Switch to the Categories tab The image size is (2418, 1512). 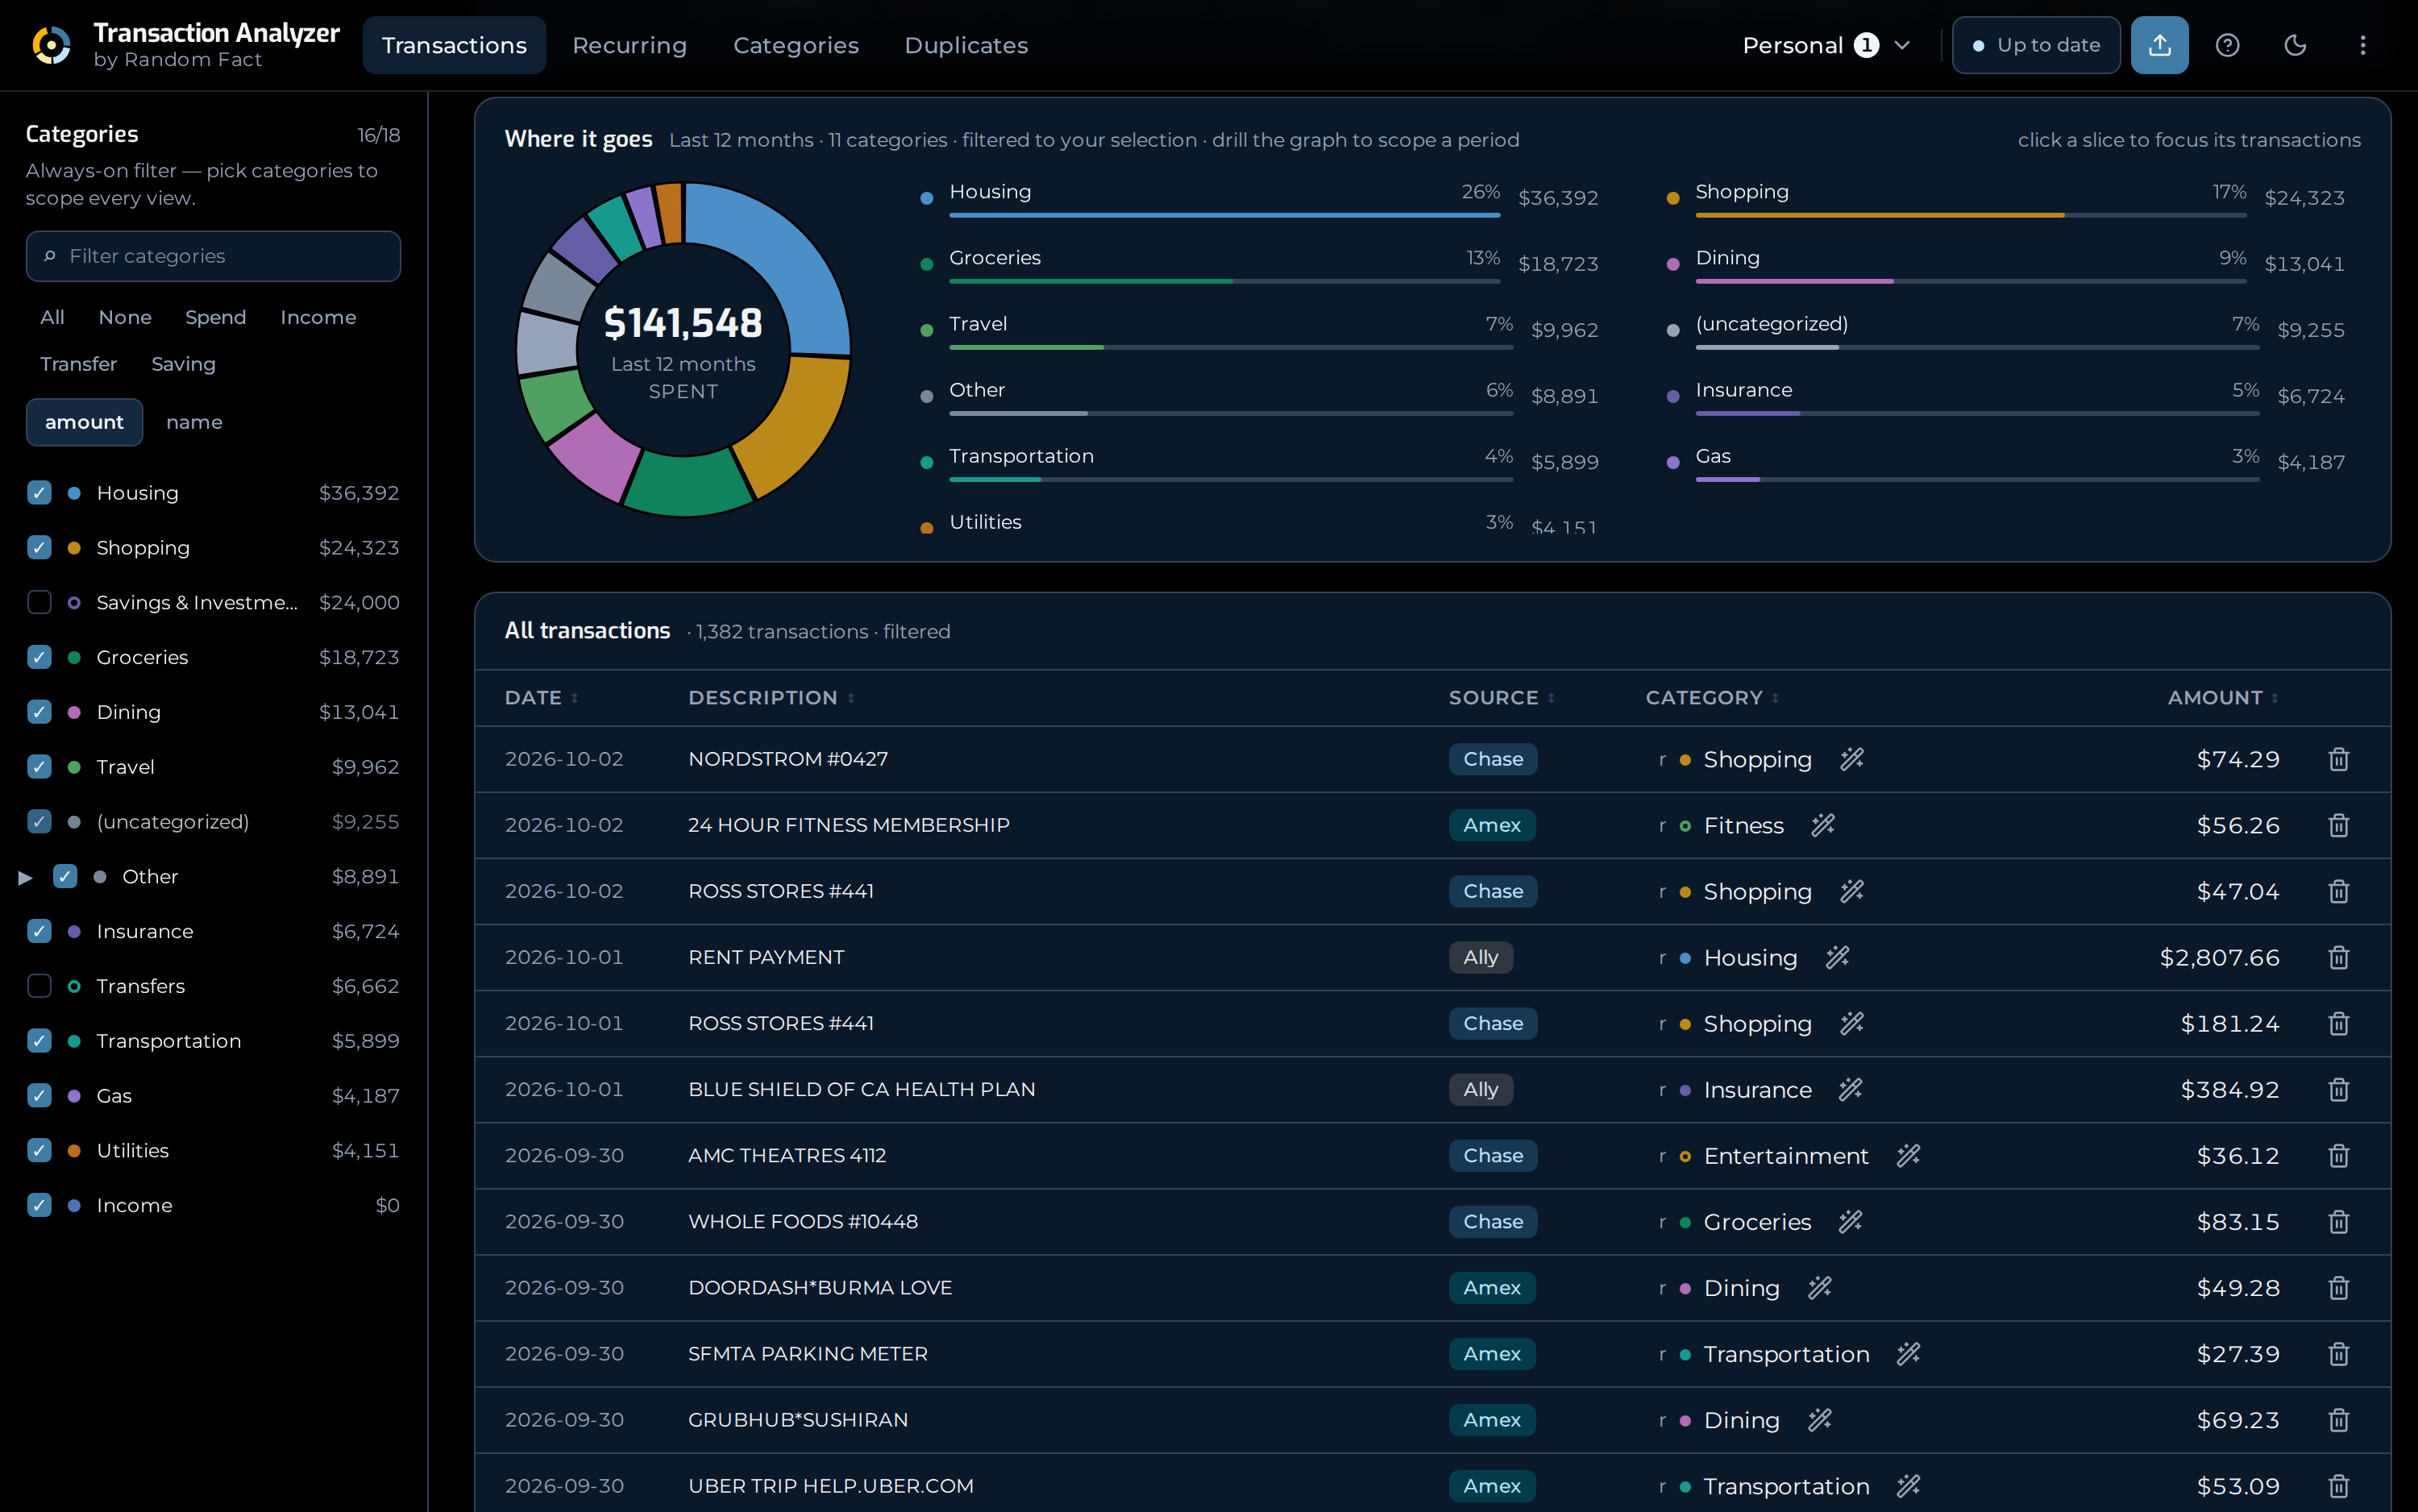point(796,45)
